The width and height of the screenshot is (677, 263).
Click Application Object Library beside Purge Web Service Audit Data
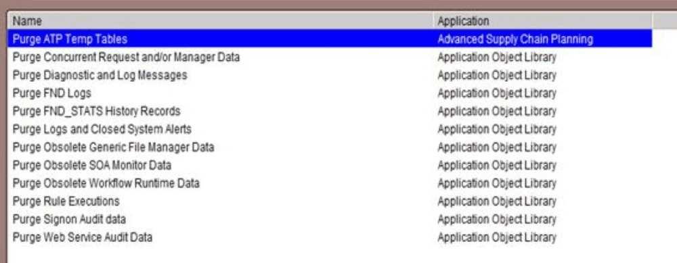pyautogui.click(x=497, y=237)
